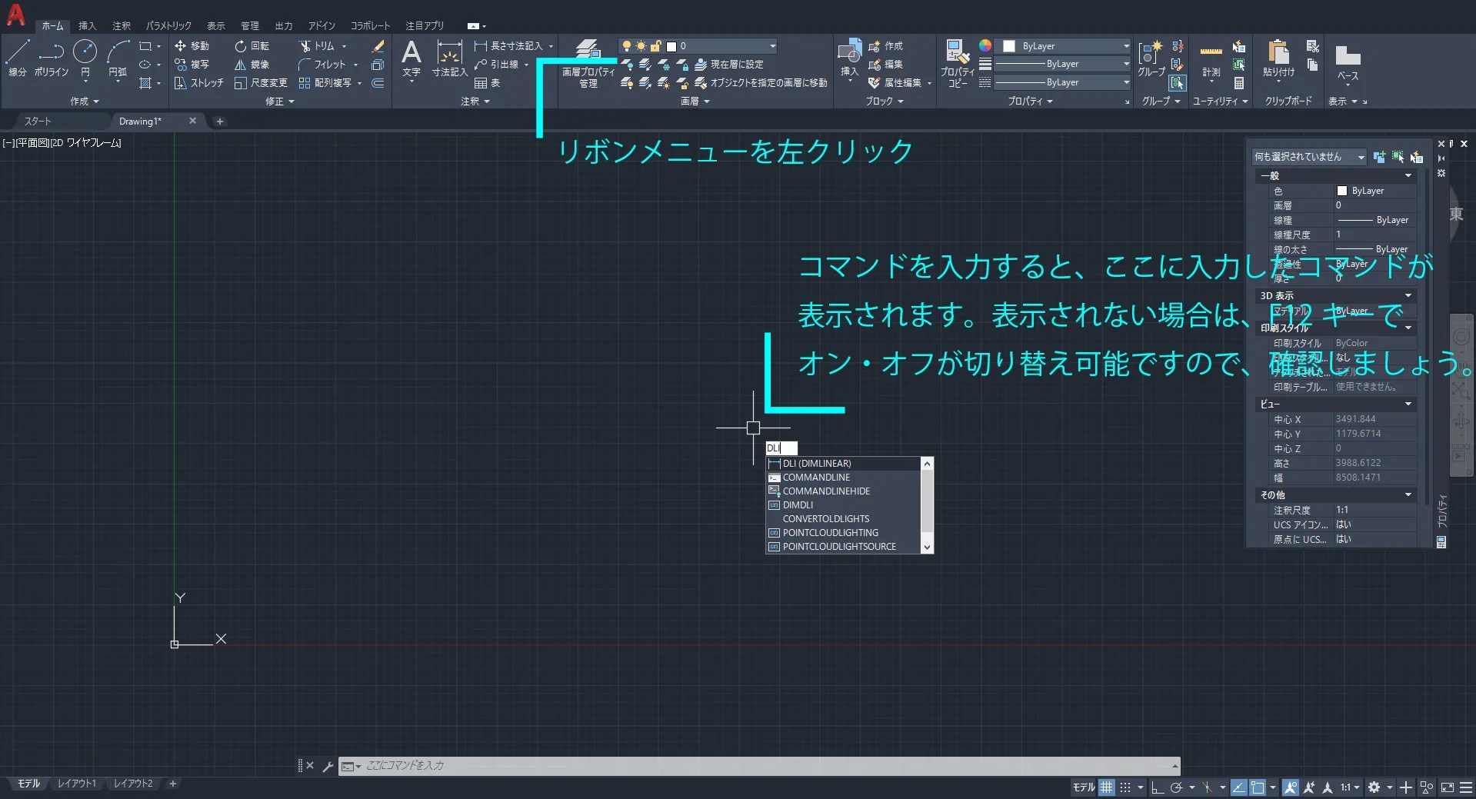
Task: Toggle object snap tracking in status bar
Action: click(1239, 787)
